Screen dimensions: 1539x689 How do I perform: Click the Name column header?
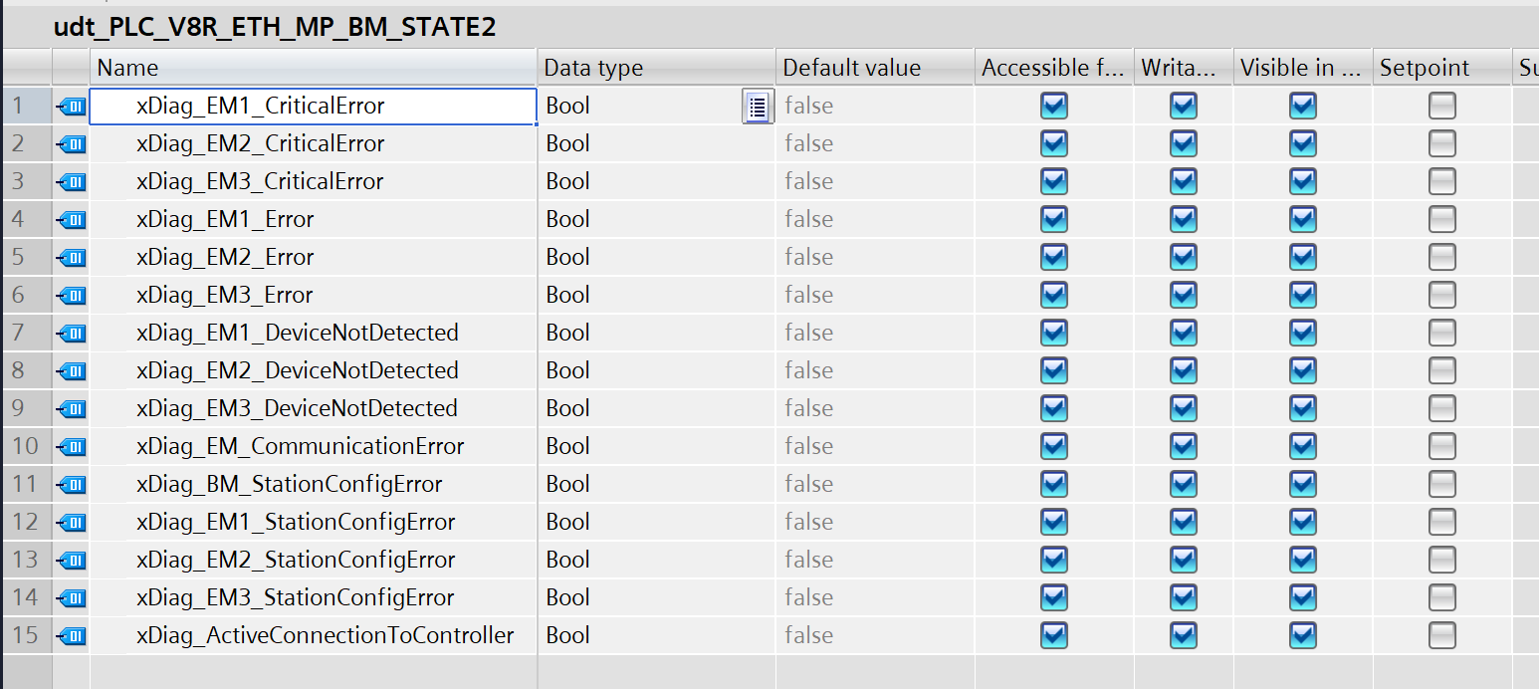tap(313, 68)
